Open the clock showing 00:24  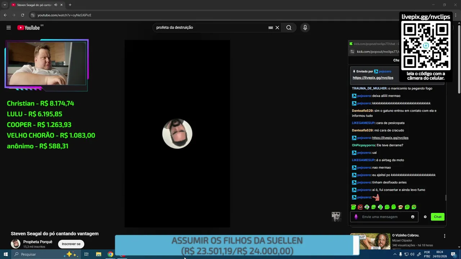click(x=440, y=254)
